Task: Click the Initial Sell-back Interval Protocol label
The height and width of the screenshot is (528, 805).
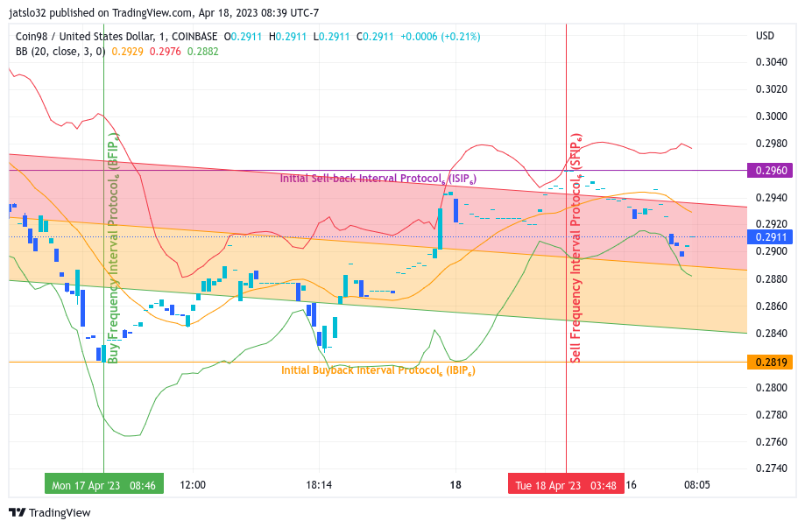Action: tap(378, 179)
